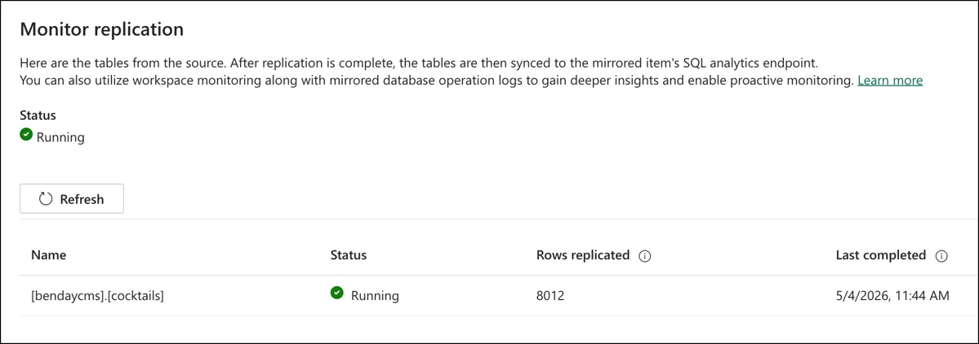979x344 pixels.
Task: Click the 5/4/2026, 11:44 AM timestamp
Action: click(x=892, y=296)
